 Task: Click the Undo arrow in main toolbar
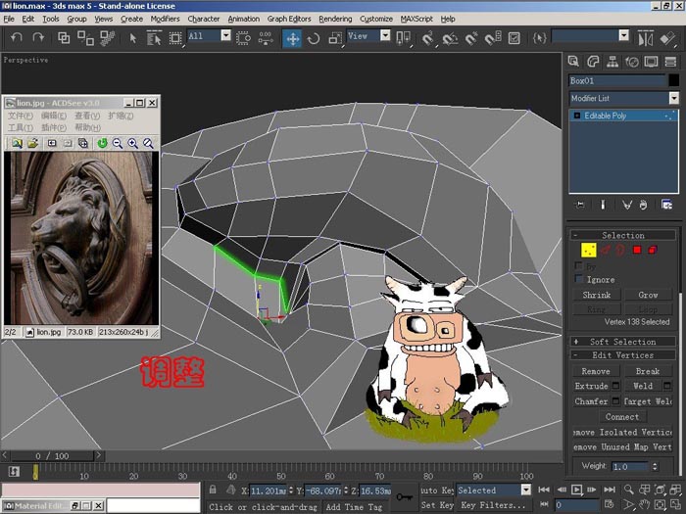[x=17, y=38]
